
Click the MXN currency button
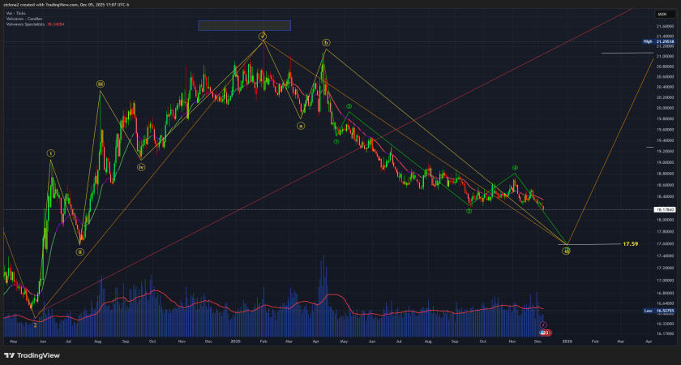[662, 14]
